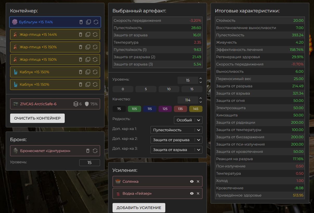Click the Пулестойкость (1) stat row
The height and width of the screenshot is (213, 314).
pyautogui.click(x=158, y=50)
